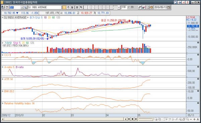
Task: Toggle the BWI 20.2 panel marker
Action: click(x=2, y=91)
